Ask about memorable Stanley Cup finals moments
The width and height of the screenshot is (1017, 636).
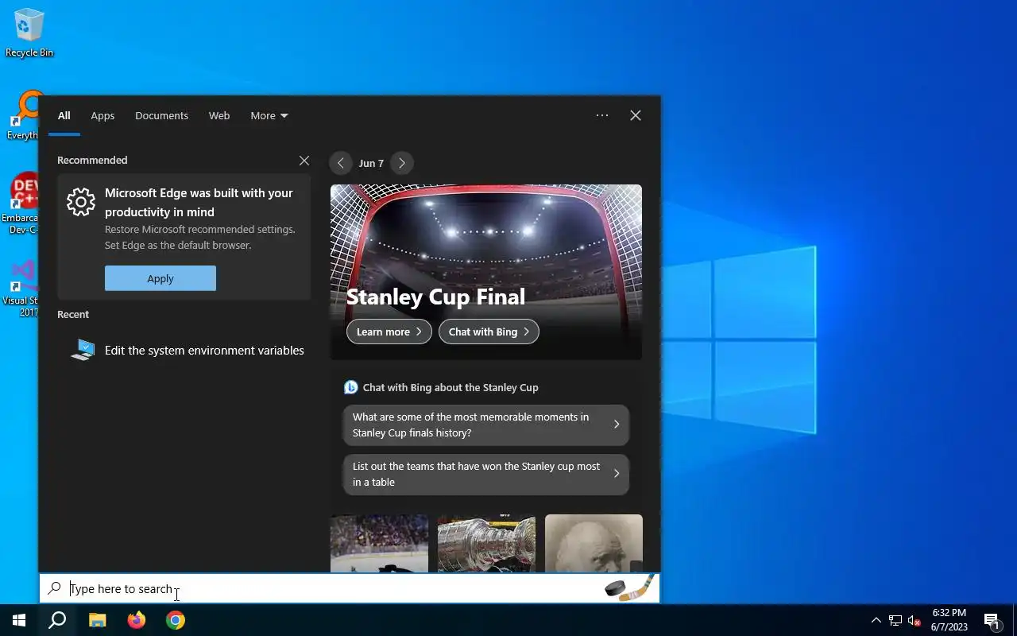pyautogui.click(x=486, y=425)
